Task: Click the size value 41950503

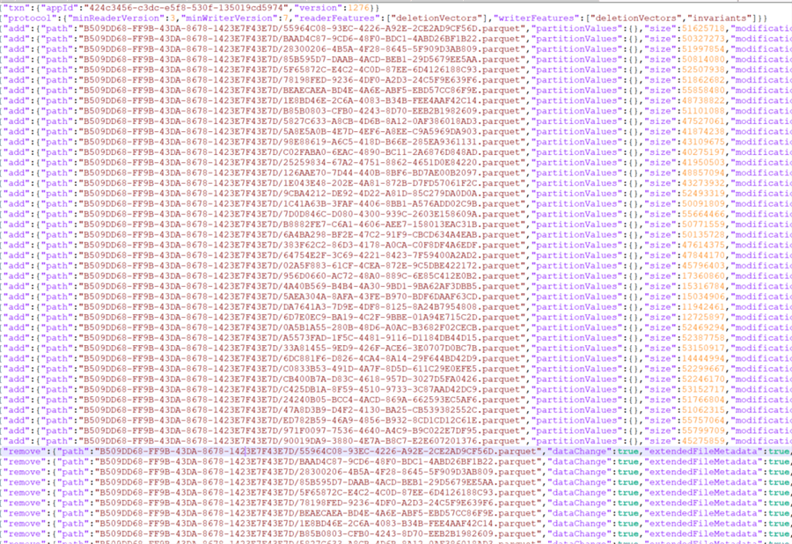Action: point(704,163)
